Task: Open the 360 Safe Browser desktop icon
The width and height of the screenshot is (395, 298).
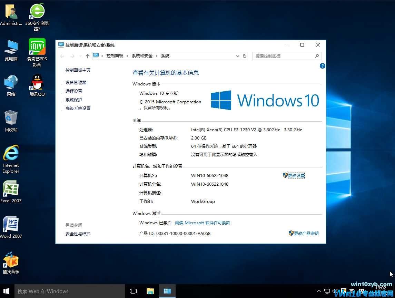Action: click(37, 12)
